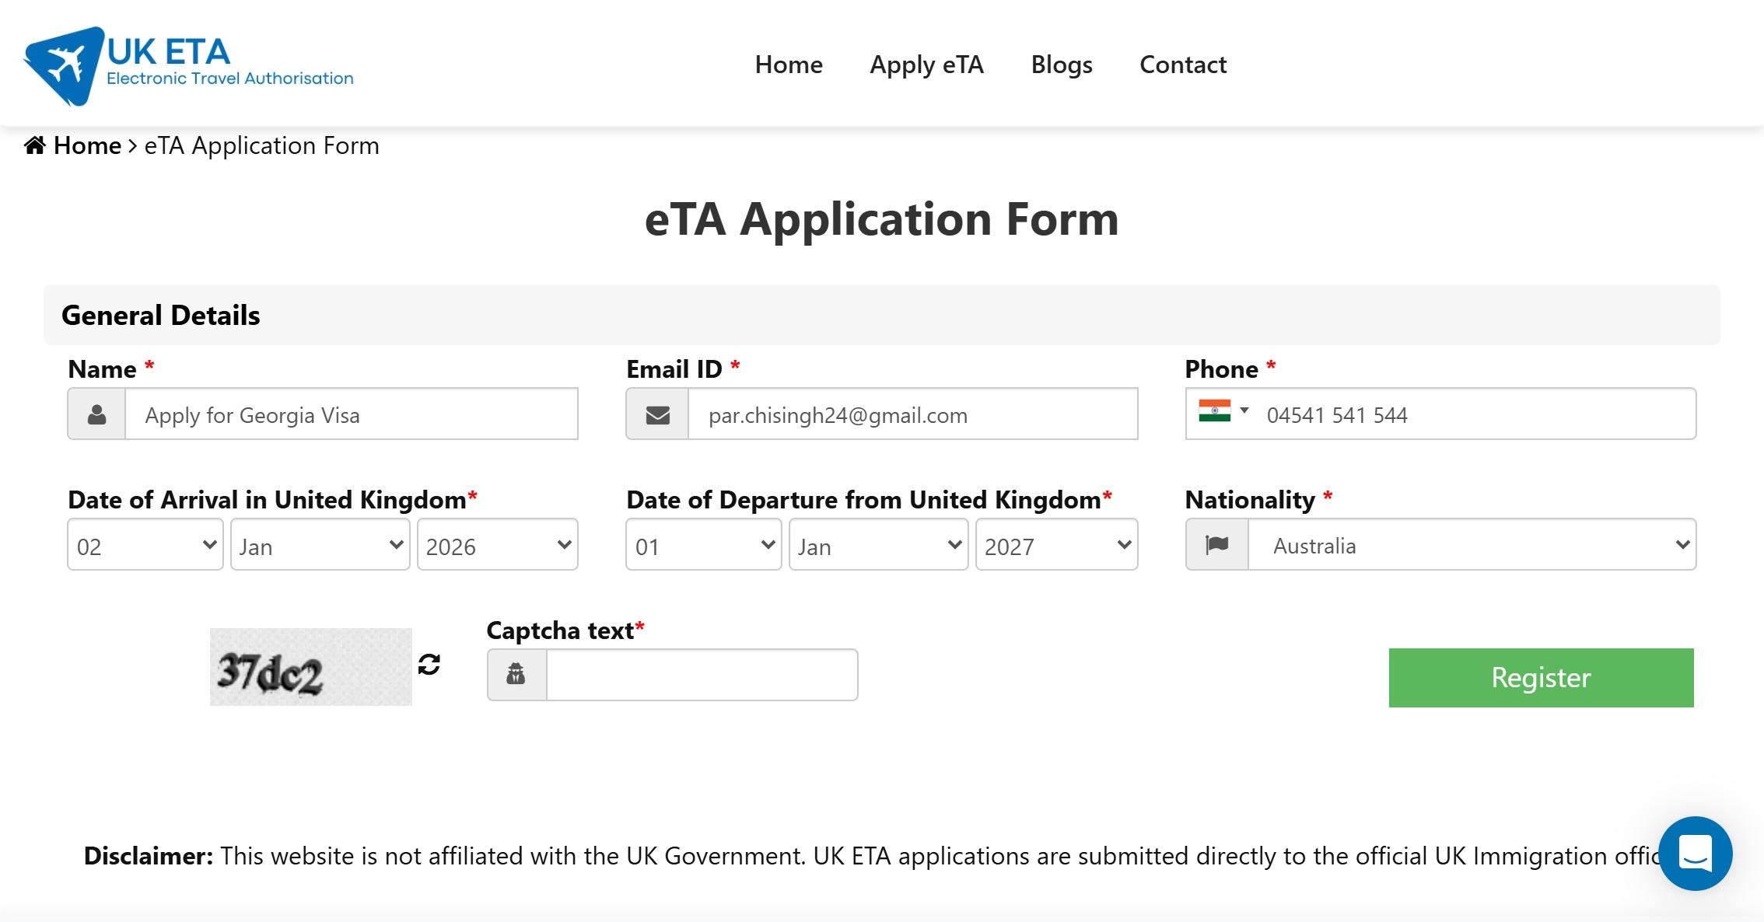Refresh the captcha image
Image resolution: width=1764 pixels, height=922 pixels.
coord(429,665)
